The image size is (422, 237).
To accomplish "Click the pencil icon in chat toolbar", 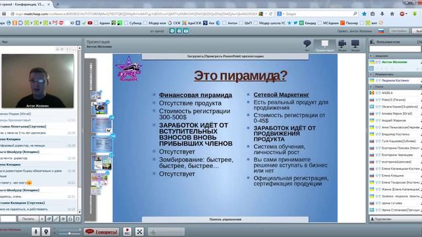I will 56,219.
